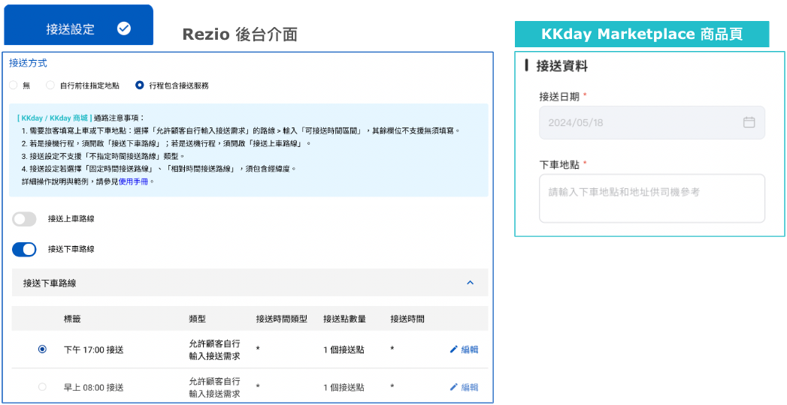Image resolution: width=787 pixels, height=405 pixels.
Task: Click 允許顧客自行輸入接送需求 in 下午 17:00 row
Action: [x=214, y=349]
